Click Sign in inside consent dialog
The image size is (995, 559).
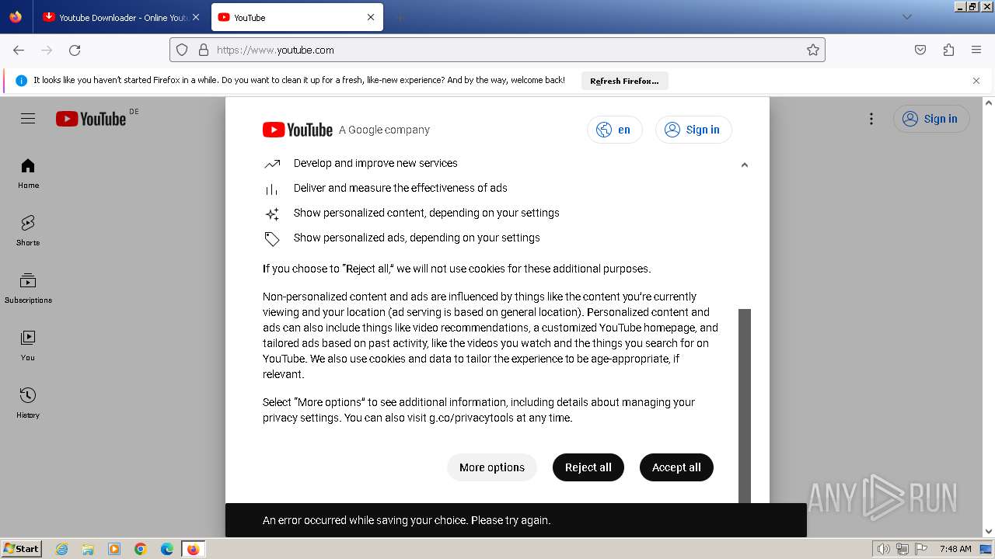(x=693, y=130)
